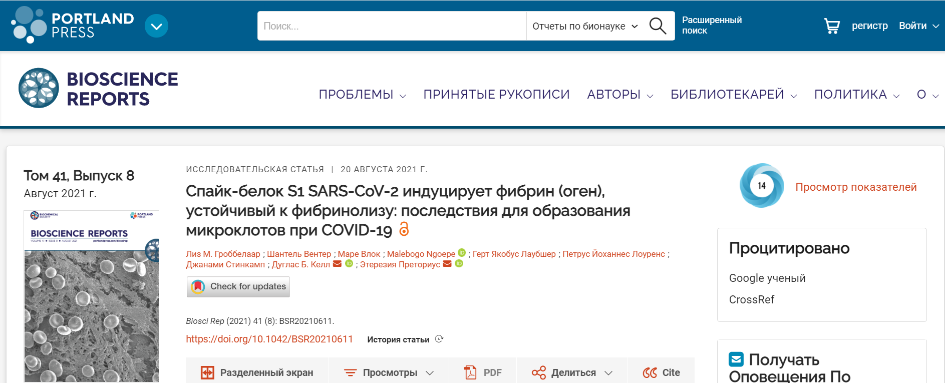Click the Check for updates button

tap(238, 286)
